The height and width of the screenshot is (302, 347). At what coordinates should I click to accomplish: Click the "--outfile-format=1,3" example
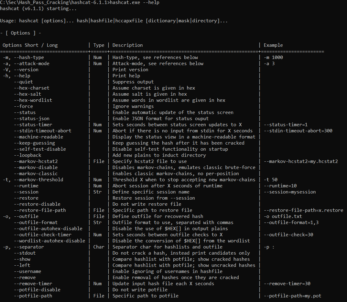(291, 223)
